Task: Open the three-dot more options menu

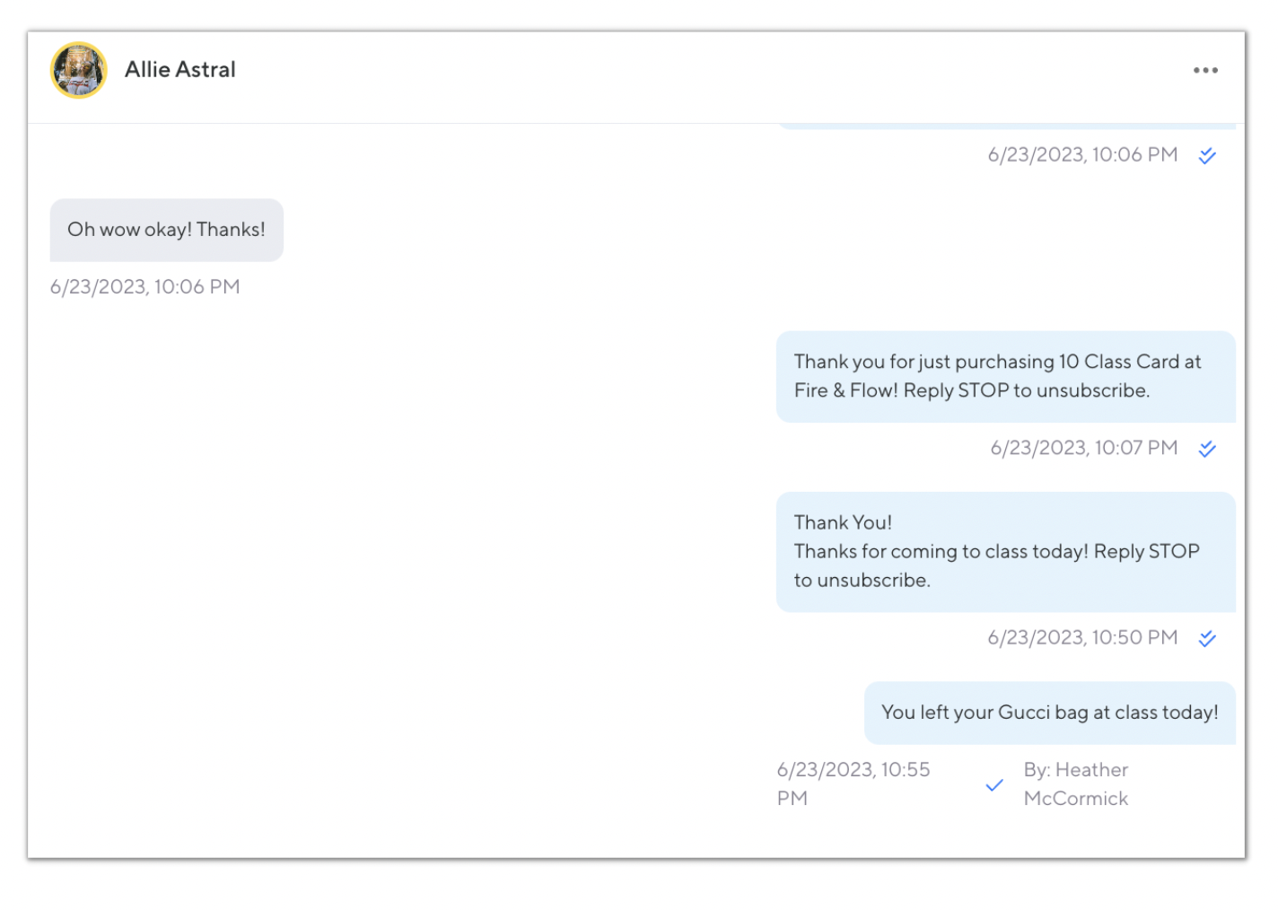Action: [x=1204, y=70]
